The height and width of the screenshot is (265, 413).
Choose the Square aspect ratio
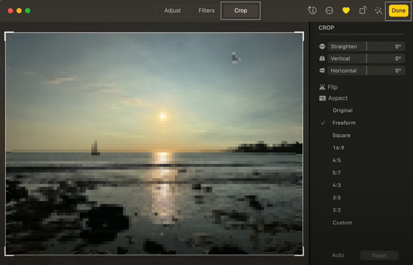coord(341,136)
